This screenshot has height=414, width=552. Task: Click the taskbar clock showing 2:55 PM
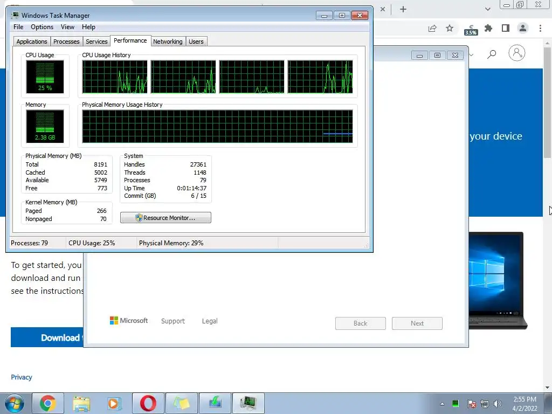(525, 404)
